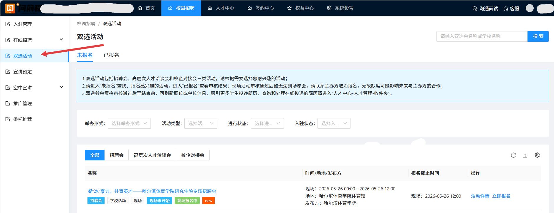Image resolution: width=554 pixels, height=213 pixels.
Task: Click the 学校活动 tag
Action: click(x=118, y=201)
